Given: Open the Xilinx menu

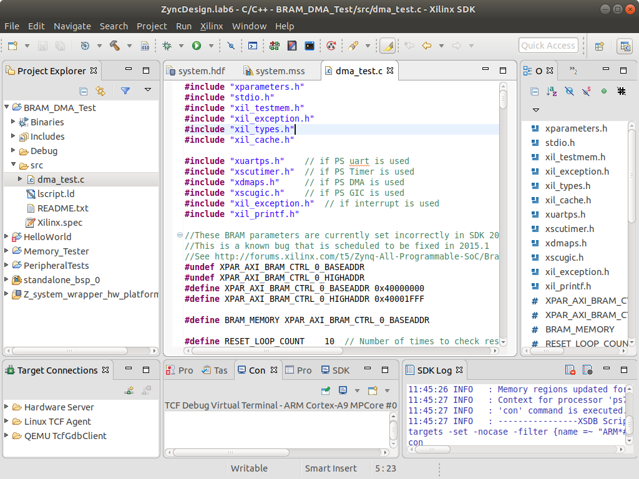Looking at the screenshot, I should 212,26.
